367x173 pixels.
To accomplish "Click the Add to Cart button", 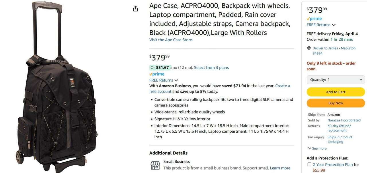I will [336, 92].
